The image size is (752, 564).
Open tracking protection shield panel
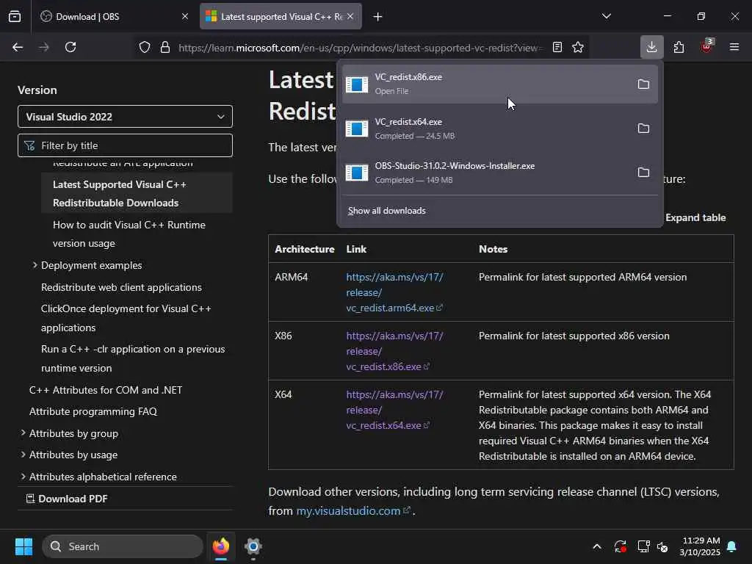pyautogui.click(x=145, y=47)
